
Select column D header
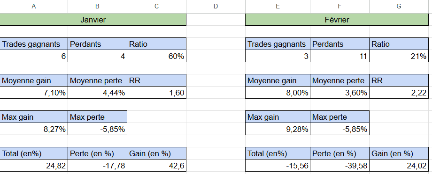[x=216, y=6]
